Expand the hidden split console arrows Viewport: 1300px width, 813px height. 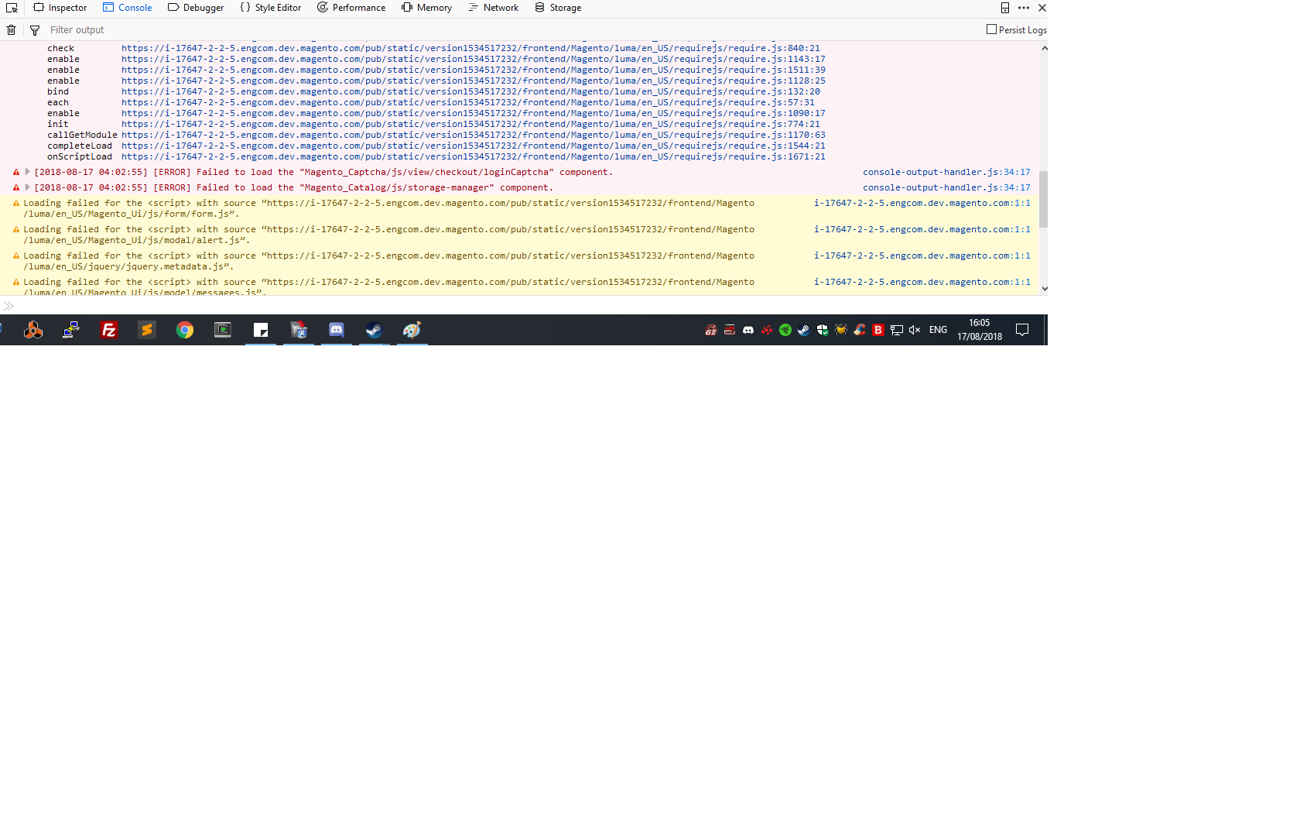(9, 306)
